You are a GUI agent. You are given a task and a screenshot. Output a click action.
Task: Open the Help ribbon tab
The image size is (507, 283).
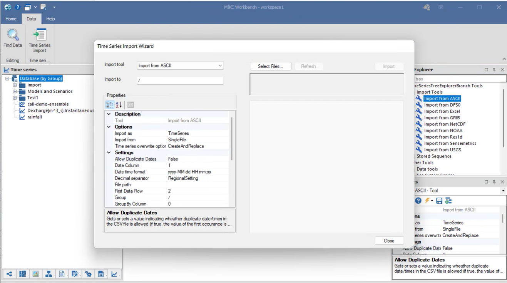(50, 19)
